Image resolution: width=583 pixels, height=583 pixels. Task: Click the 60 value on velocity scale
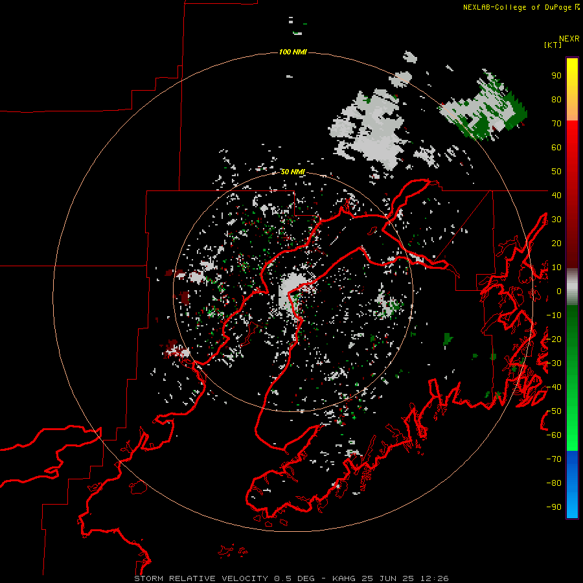[556, 147]
